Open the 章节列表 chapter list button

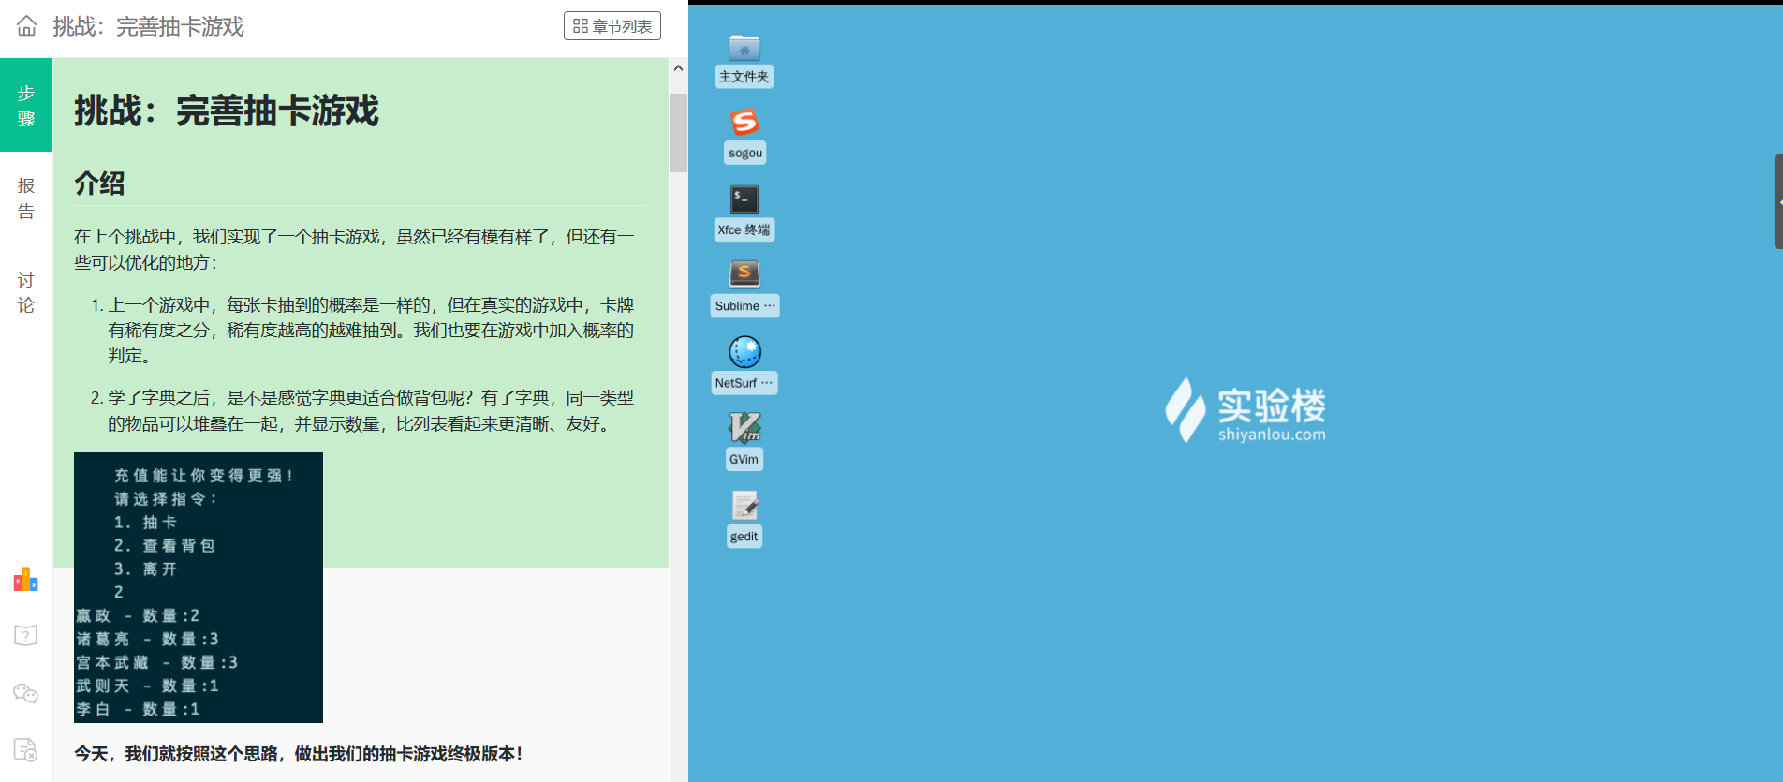[612, 26]
